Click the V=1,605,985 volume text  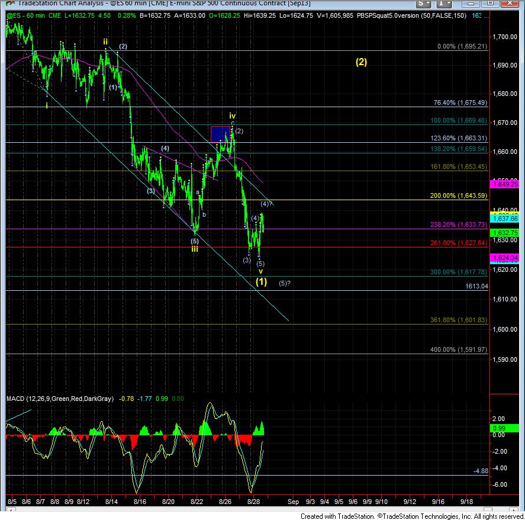[x=335, y=16]
